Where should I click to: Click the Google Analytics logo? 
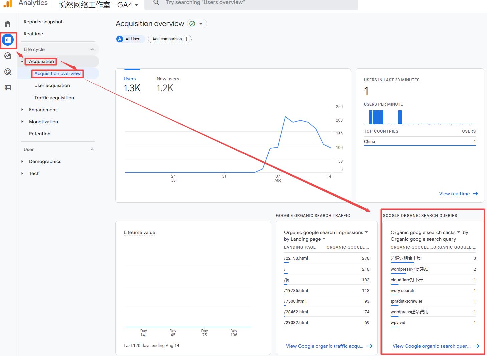[8, 4]
